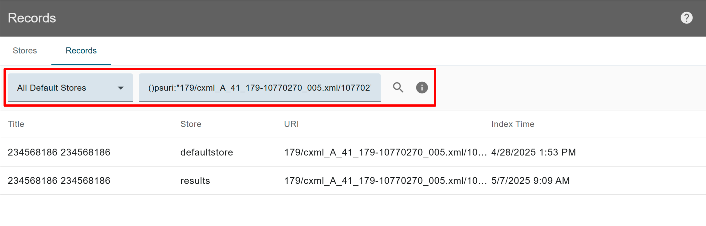Select the results store cell

click(195, 181)
